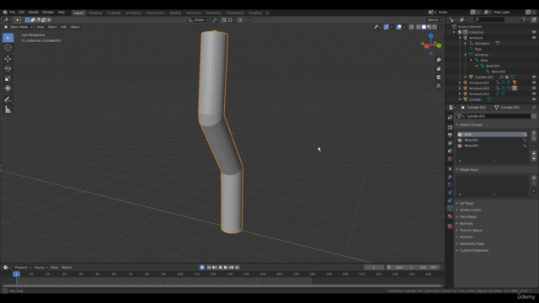
Task: Switch perspective/orthographic grid icon
Action: 439,86
